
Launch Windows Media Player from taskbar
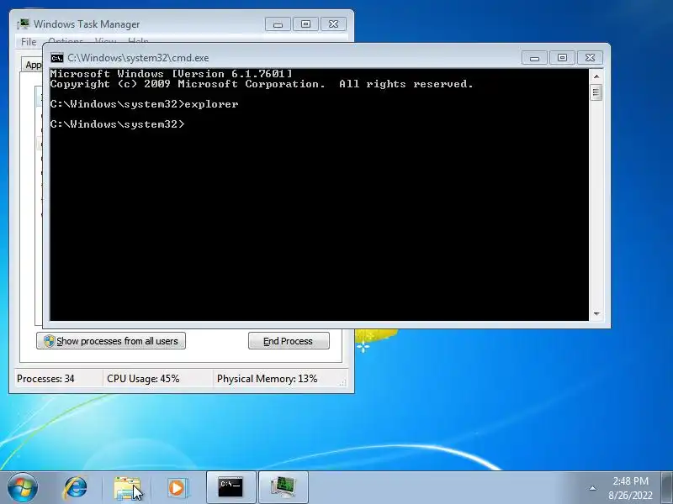click(x=177, y=488)
